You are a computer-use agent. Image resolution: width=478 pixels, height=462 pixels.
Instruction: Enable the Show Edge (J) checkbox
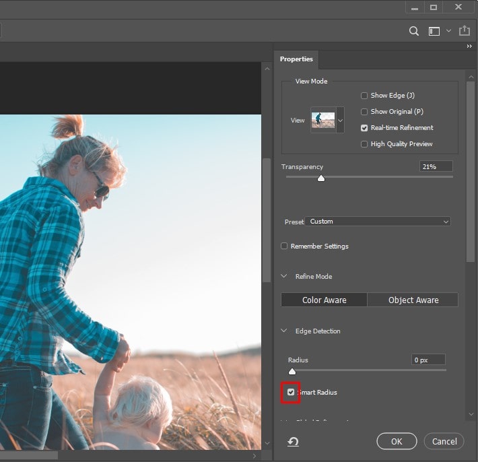364,96
